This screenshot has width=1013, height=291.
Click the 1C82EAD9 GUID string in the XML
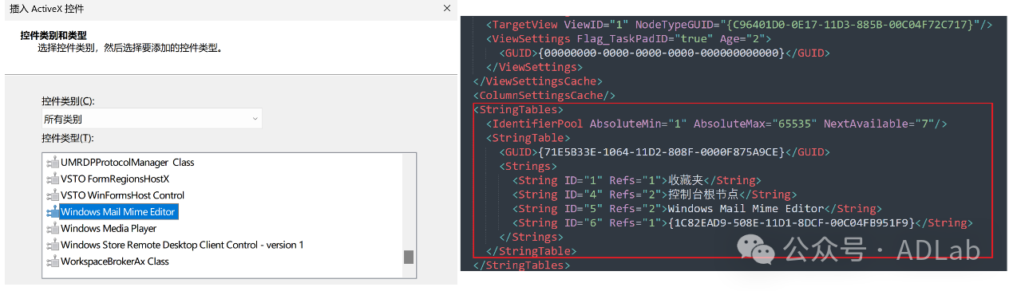(x=792, y=223)
